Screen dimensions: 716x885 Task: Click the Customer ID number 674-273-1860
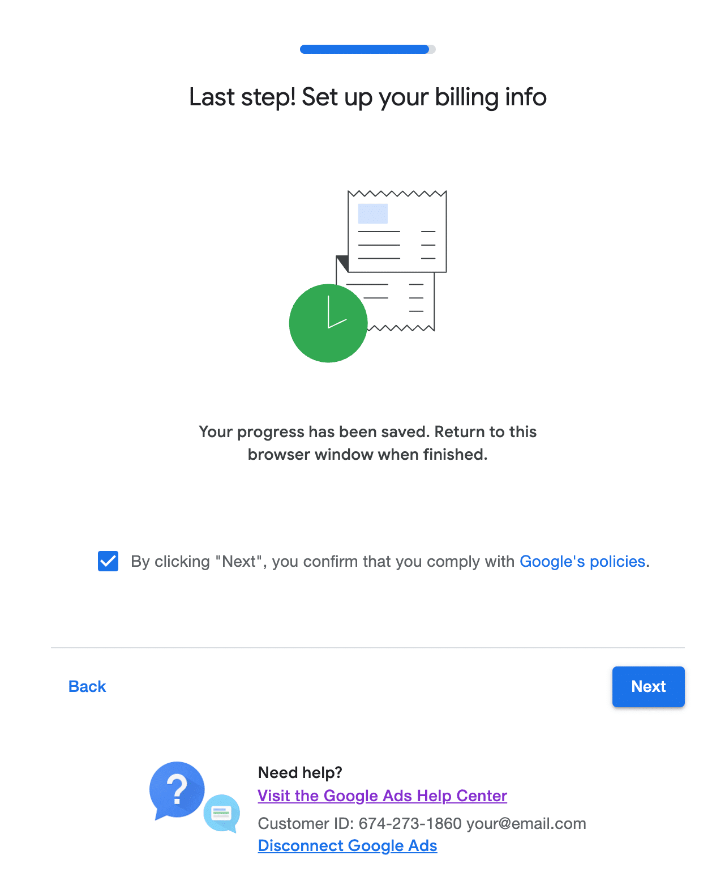(410, 823)
